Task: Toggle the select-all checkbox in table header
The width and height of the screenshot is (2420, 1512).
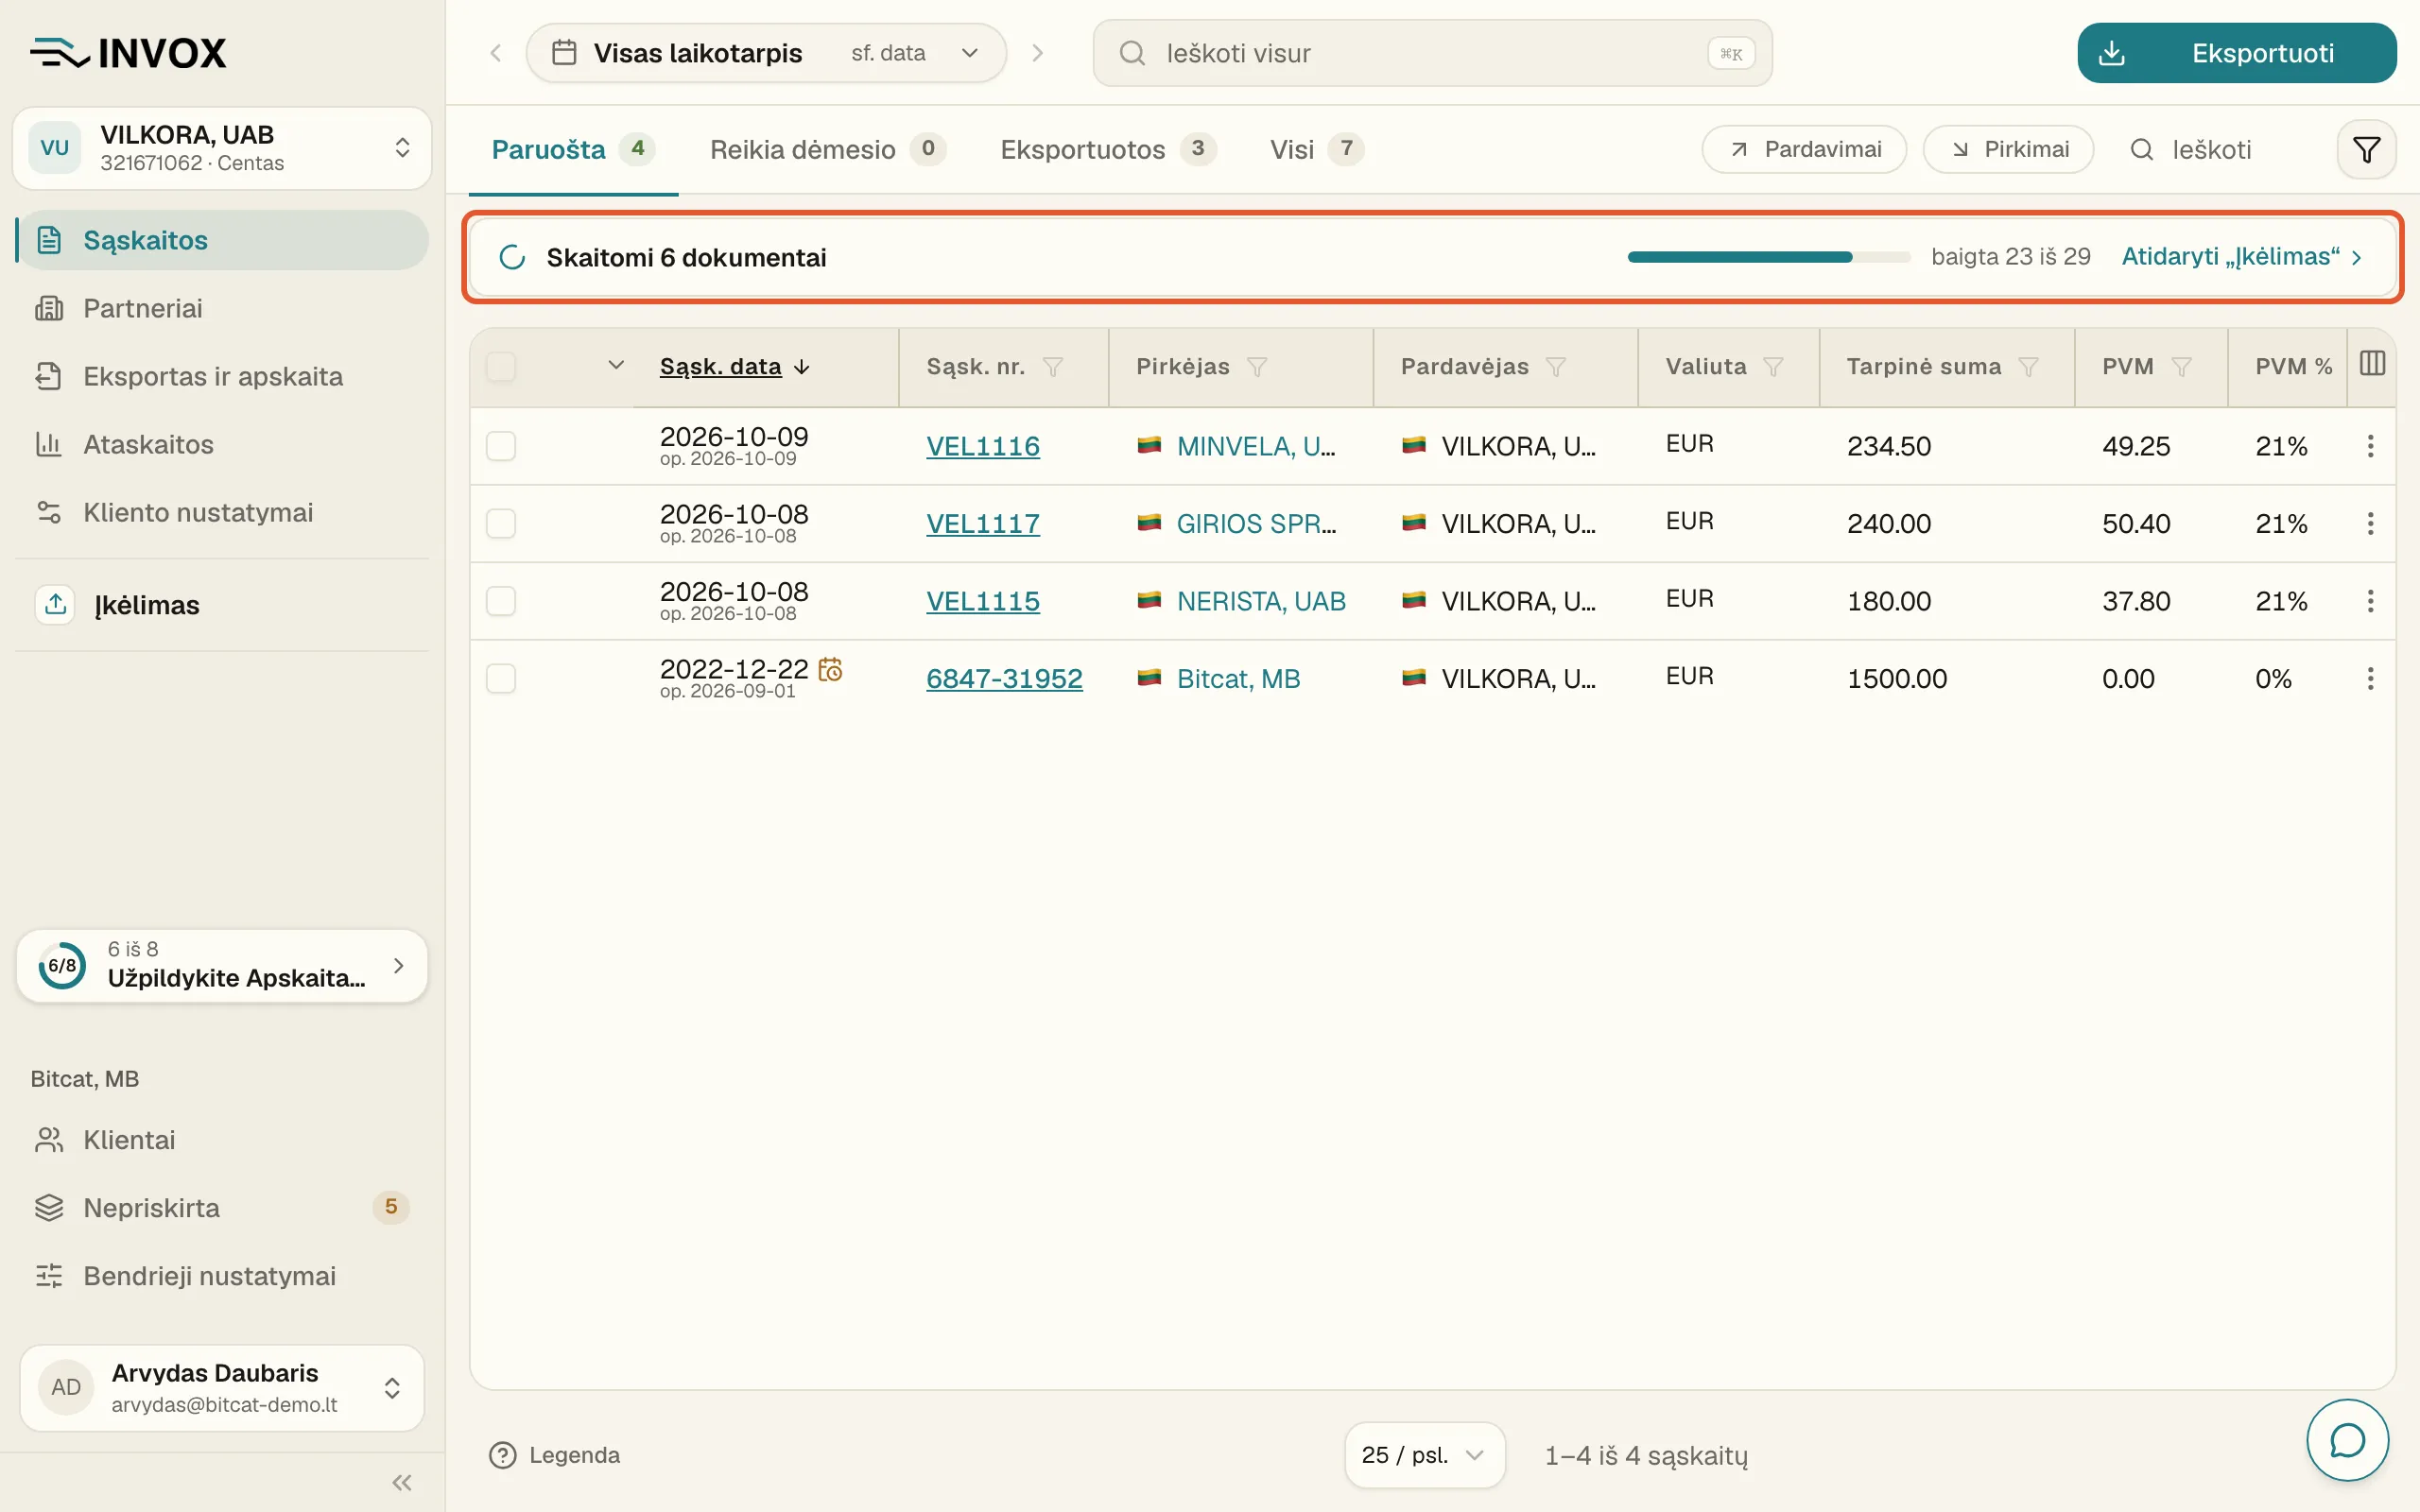Action: [x=501, y=367]
